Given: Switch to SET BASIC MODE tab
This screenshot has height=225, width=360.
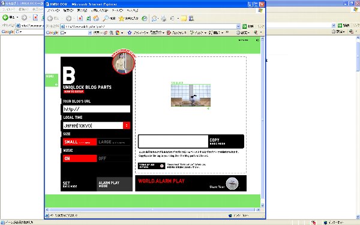Looking at the screenshot, I should (79, 184).
